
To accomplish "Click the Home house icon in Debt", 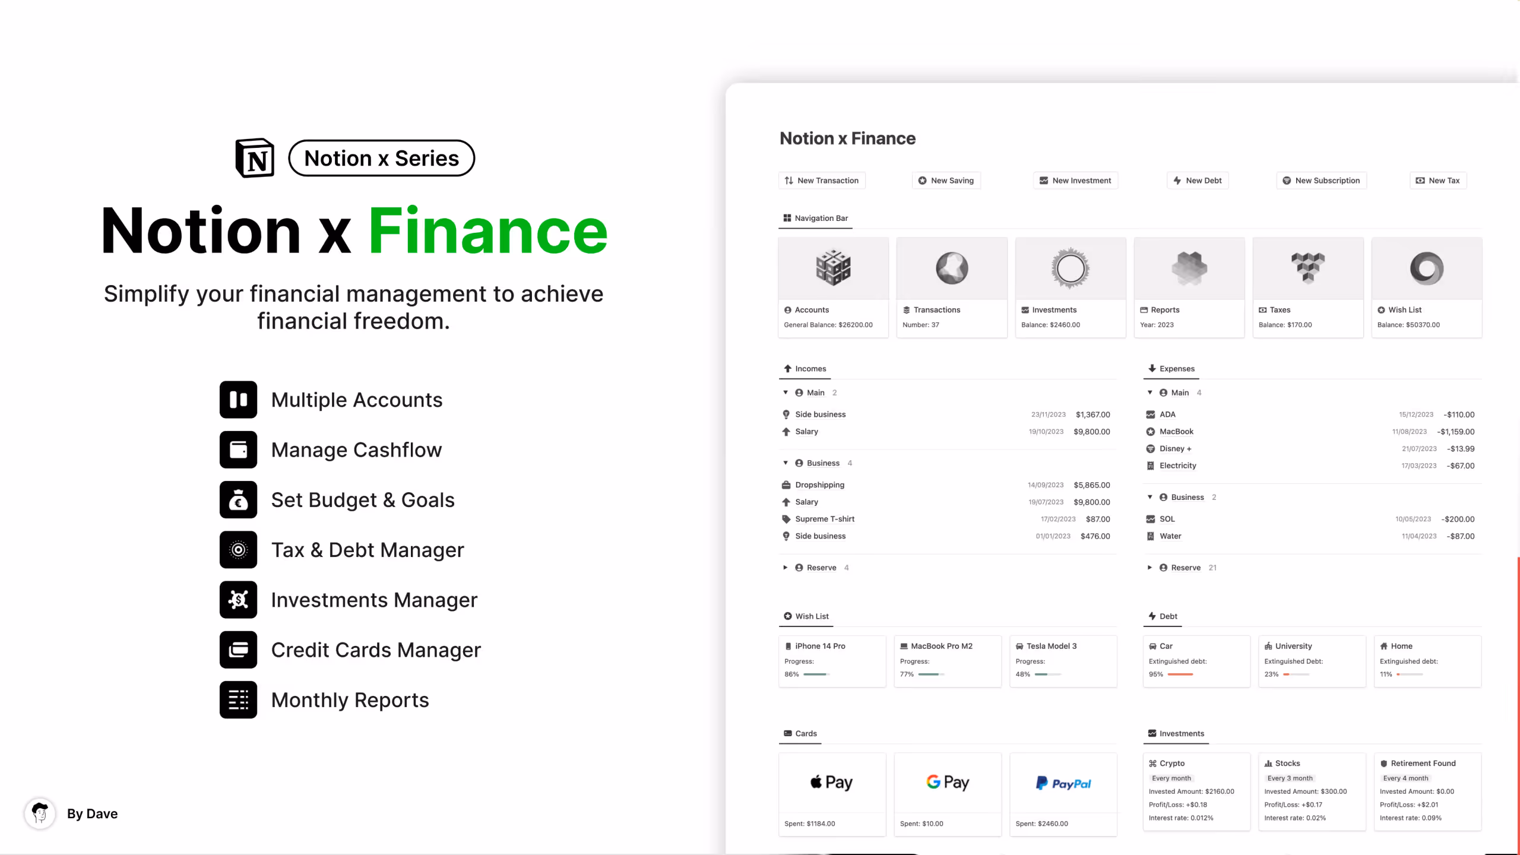I will [x=1384, y=646].
